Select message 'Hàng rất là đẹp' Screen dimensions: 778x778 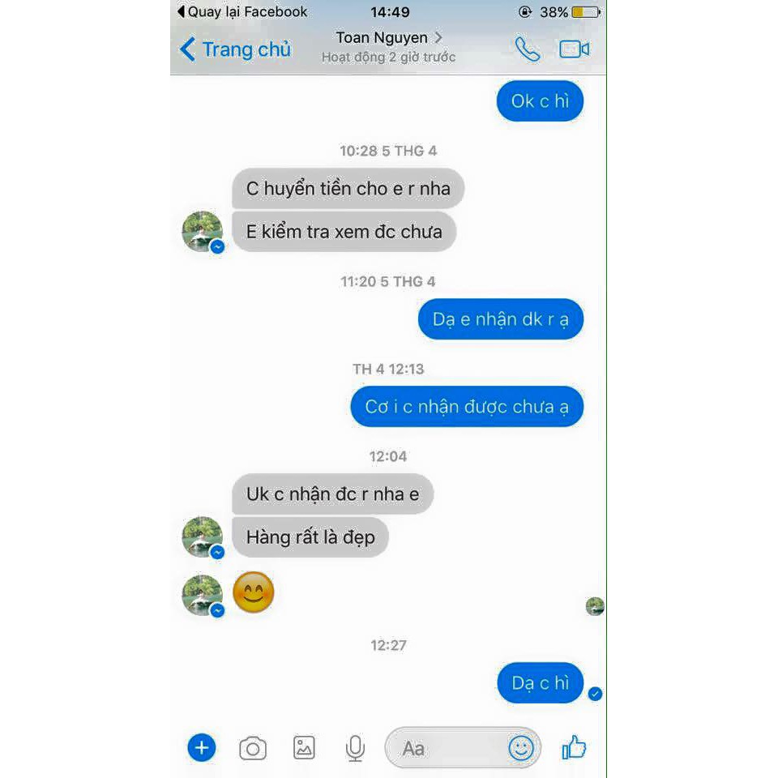coord(310,537)
